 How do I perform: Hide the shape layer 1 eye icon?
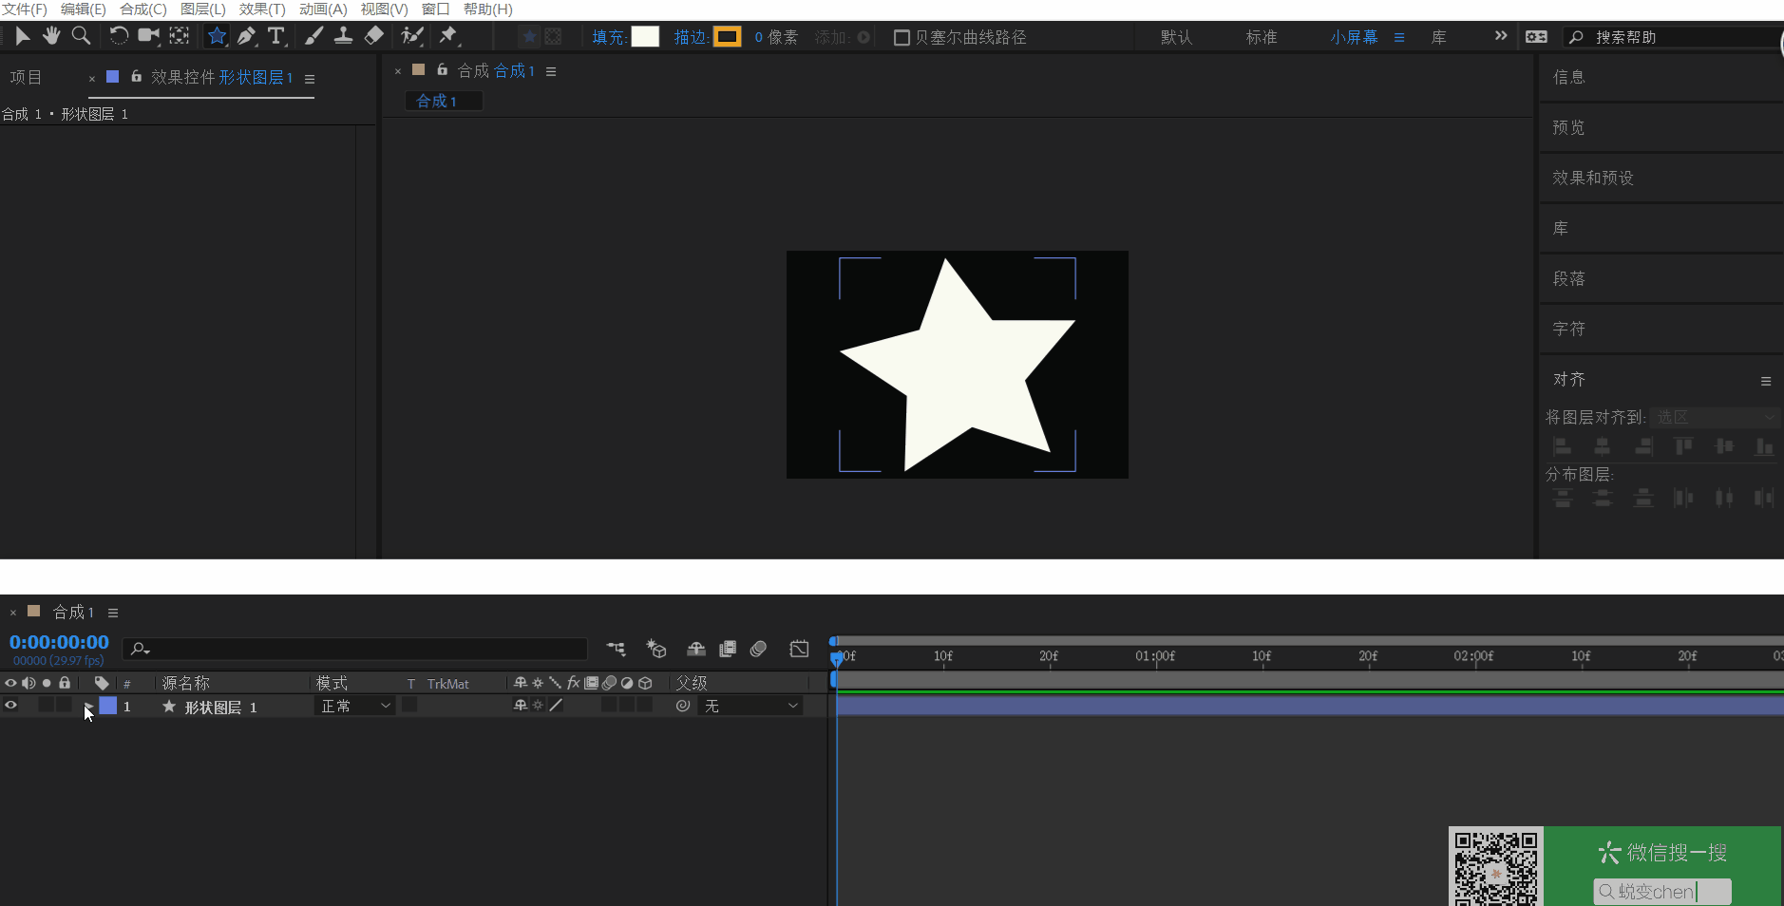(x=11, y=706)
